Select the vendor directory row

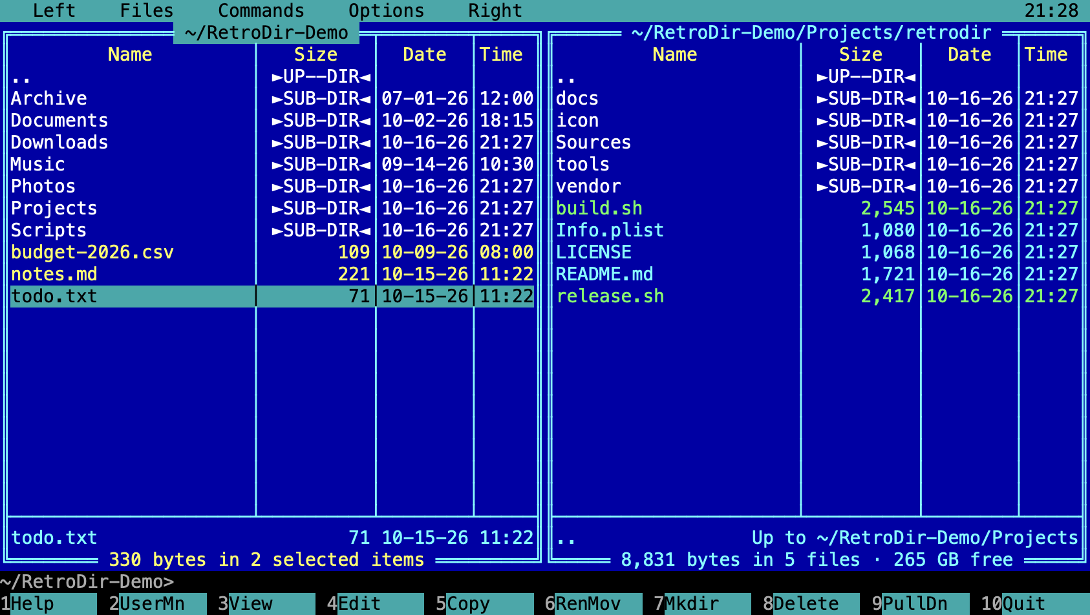817,186
